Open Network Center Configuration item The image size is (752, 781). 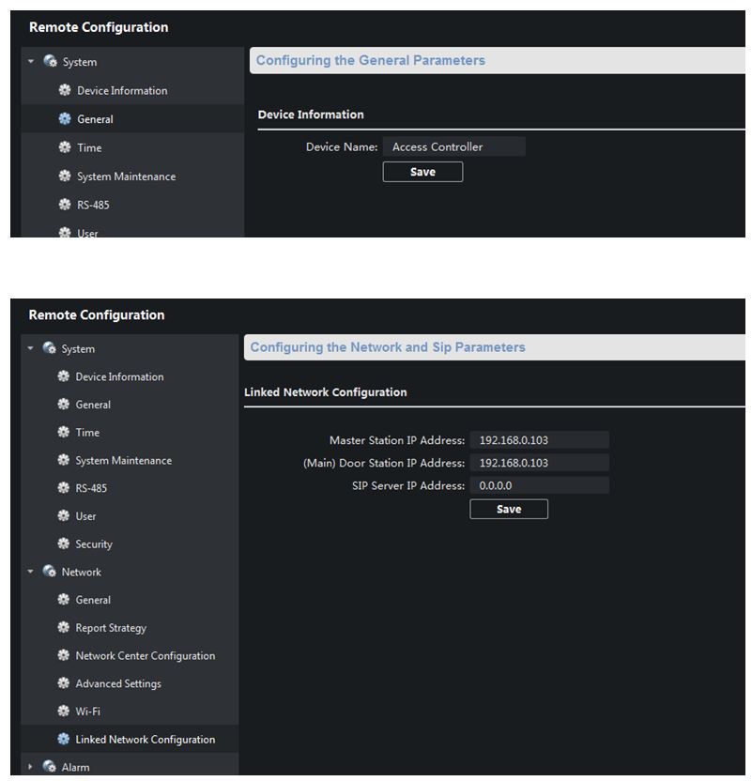[145, 656]
